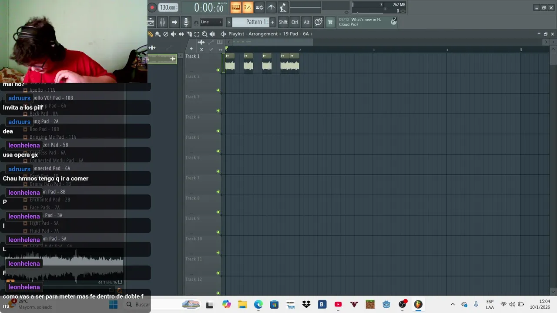This screenshot has width=557, height=313.
Task: Show hidden system tray icons chevron
Action: point(453,304)
